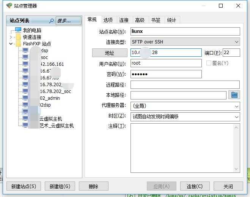Screen dimensions: 250x197
Task: Switch to the 连接 tab
Action: (x=124, y=20)
